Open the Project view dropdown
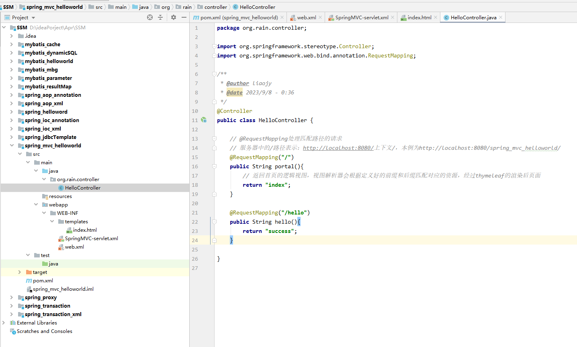The image size is (577, 347). (33, 18)
